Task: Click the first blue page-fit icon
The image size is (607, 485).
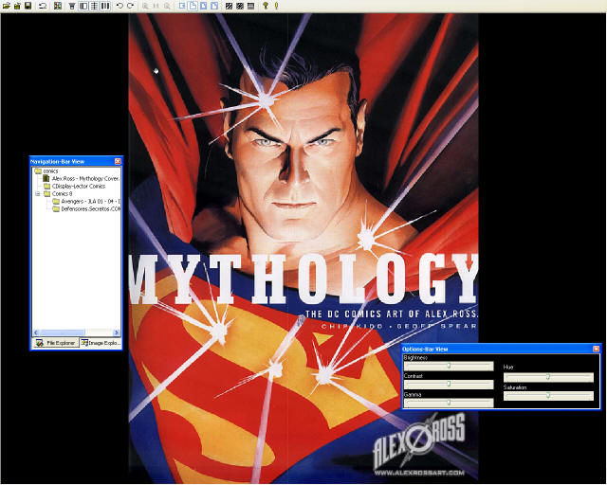Action: point(182,6)
